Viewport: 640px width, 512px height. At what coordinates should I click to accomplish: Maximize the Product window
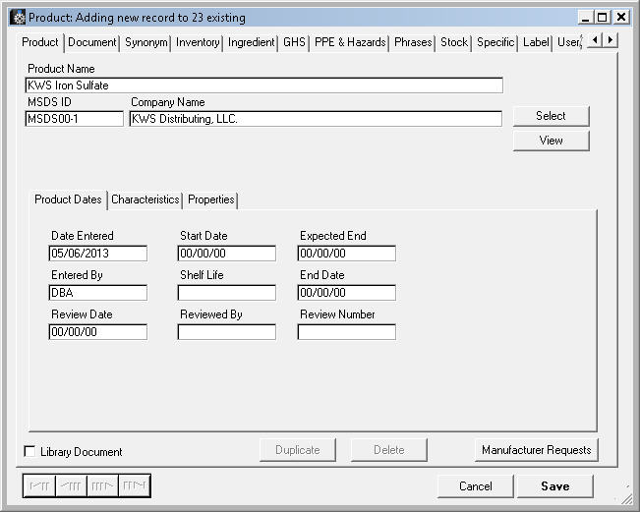tap(602, 17)
